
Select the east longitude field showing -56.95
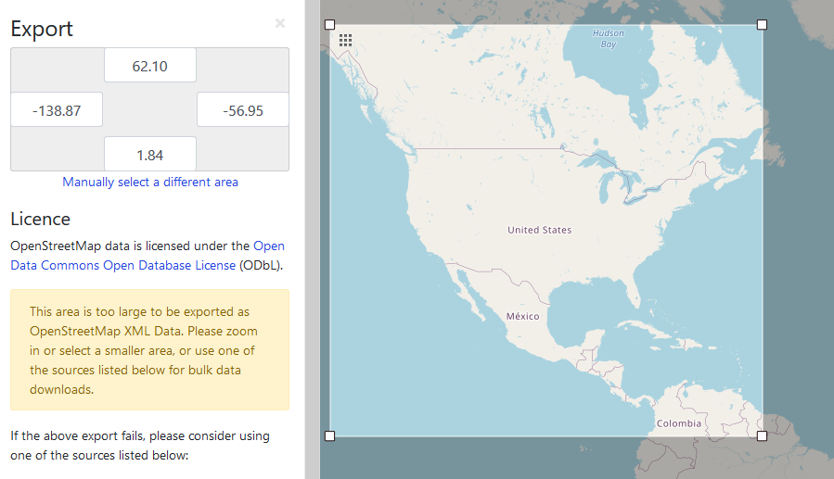point(243,110)
